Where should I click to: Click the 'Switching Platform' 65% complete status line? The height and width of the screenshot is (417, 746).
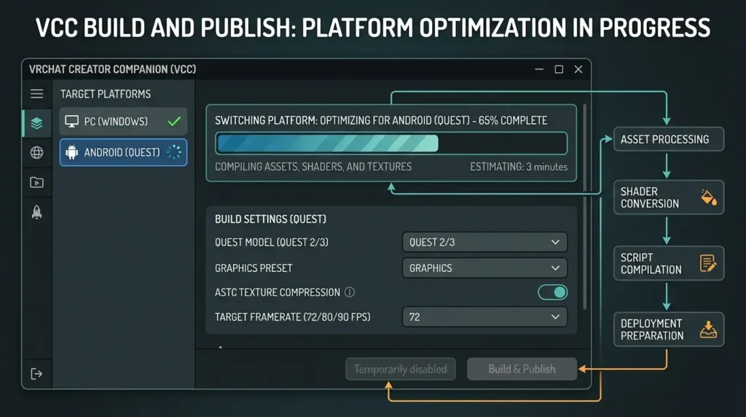coord(381,120)
